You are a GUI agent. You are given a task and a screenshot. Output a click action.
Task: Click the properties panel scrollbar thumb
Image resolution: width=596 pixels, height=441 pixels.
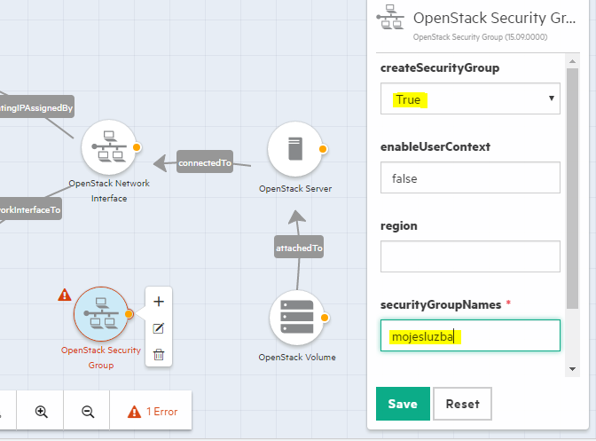point(572,189)
